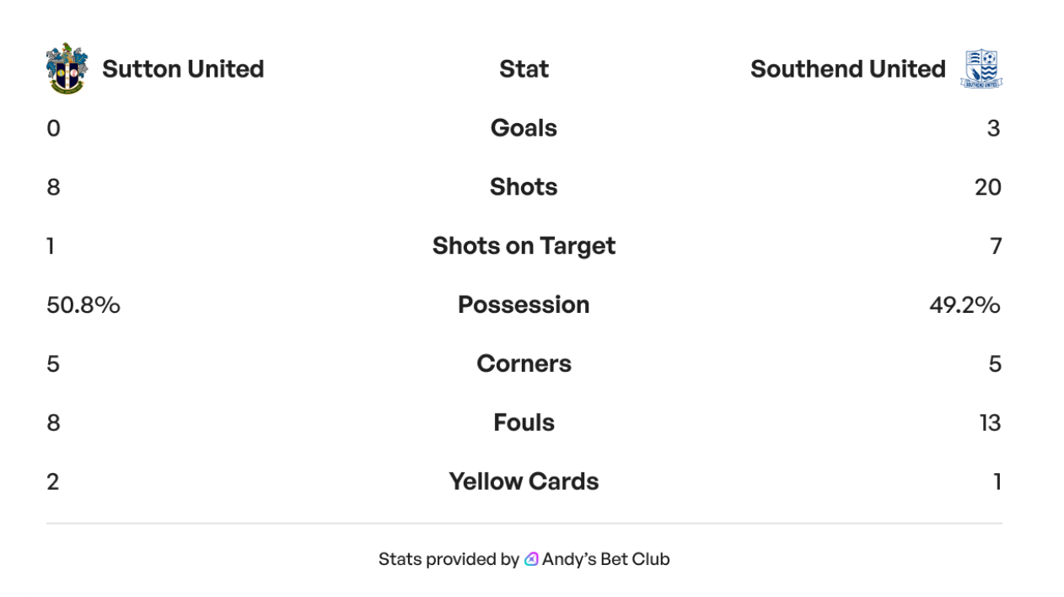
Task: Click the Fouls row label
Action: 524,423
